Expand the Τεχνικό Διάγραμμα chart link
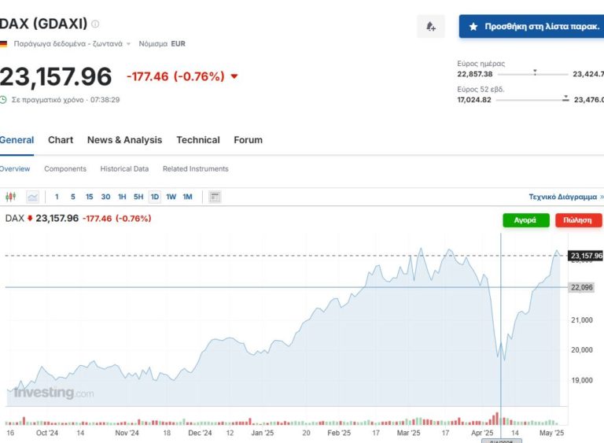The image size is (604, 443). click(x=566, y=197)
